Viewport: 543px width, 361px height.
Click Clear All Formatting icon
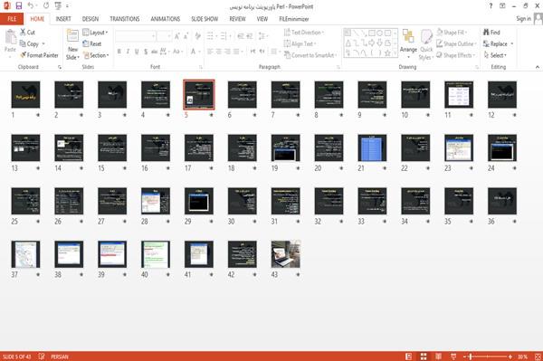(x=197, y=36)
